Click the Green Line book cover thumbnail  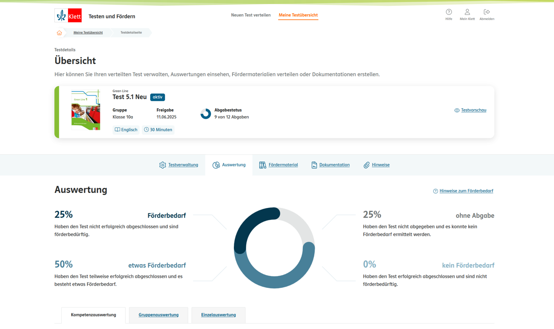point(86,110)
